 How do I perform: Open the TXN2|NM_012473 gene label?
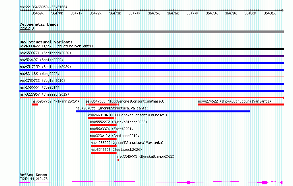[x=34, y=179]
